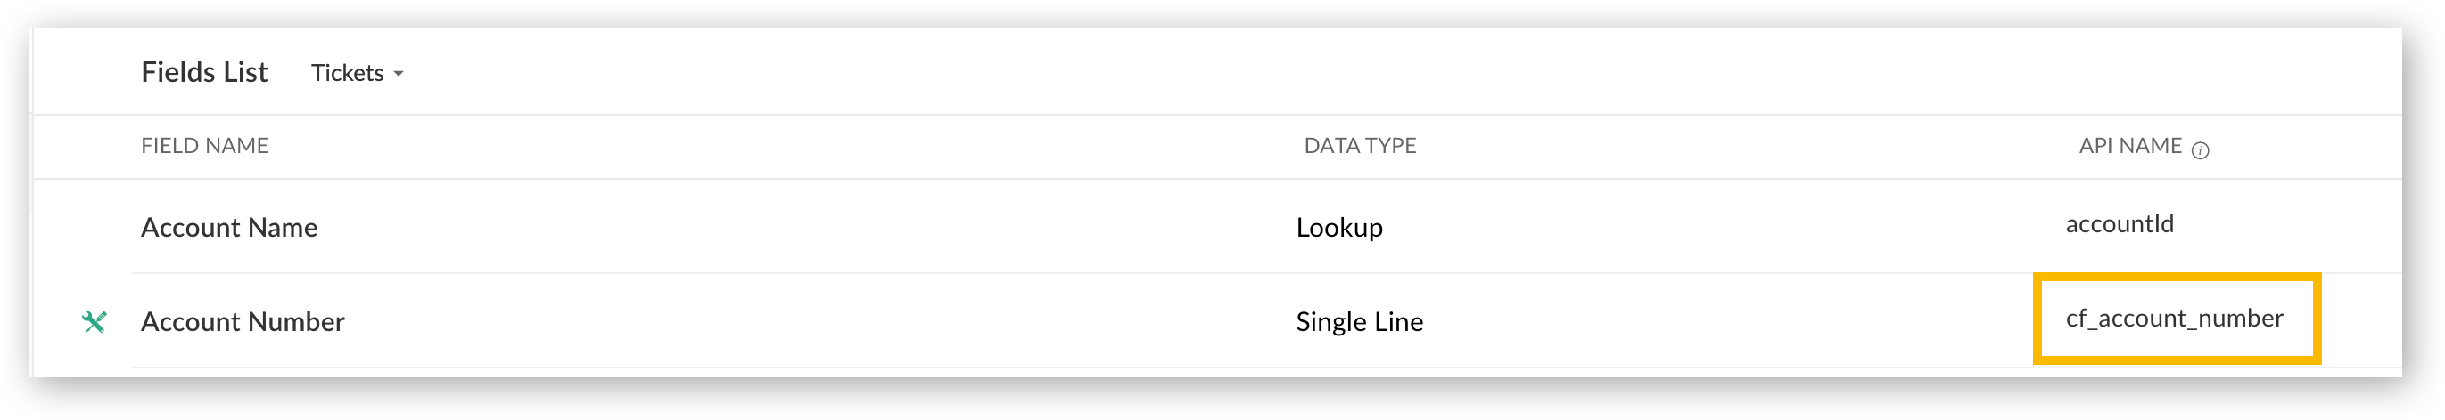Viewport: 2445px width, 420px height.
Task: Click blank area right of the Tickets dropdown
Action: pyautogui.click(x=1139, y=73)
